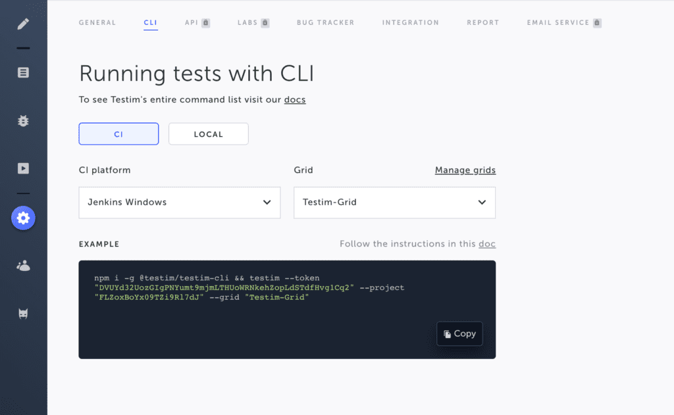
Task: Open the Email Service tab
Action: (558, 23)
